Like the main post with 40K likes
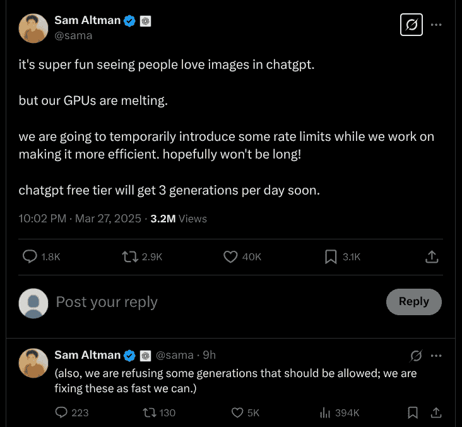This screenshot has width=462, height=427. pyautogui.click(x=230, y=256)
